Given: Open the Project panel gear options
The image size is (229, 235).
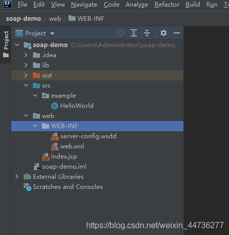Looking at the screenshot, I should click(164, 33).
